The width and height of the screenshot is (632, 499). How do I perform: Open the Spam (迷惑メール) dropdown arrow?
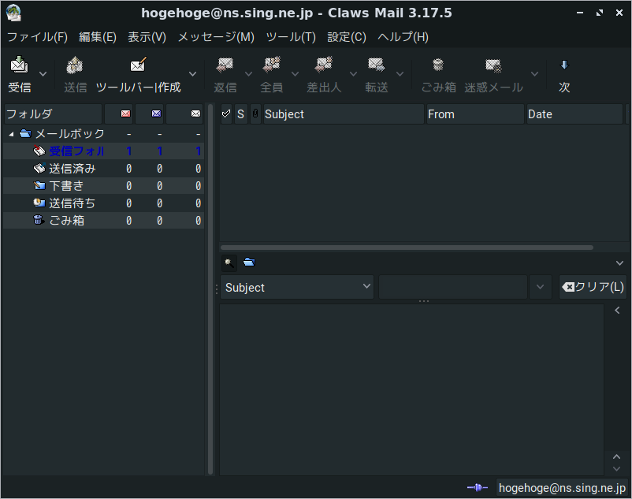tap(534, 74)
